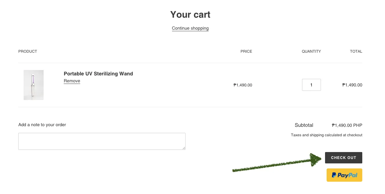Viewport: 385px width, 194px height.
Task: Follow the Continue shopping link
Action: pyautogui.click(x=190, y=28)
